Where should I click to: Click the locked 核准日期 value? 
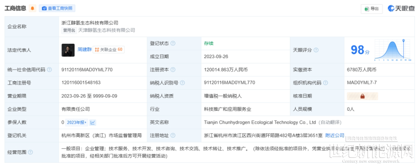click(x=362, y=96)
